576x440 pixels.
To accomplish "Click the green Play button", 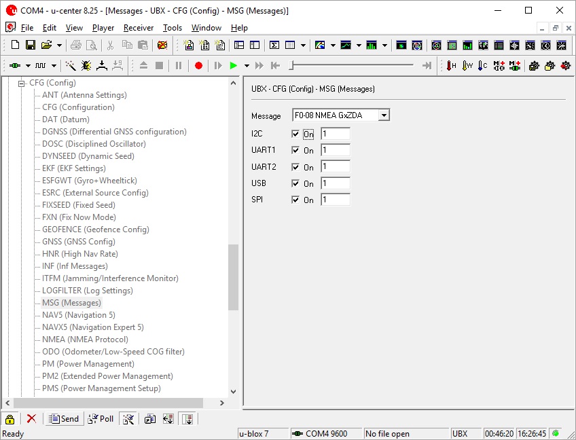I will point(233,65).
